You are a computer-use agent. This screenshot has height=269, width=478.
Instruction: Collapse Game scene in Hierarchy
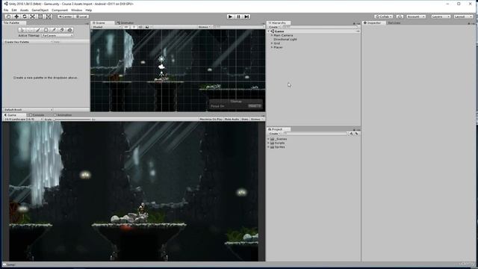tap(269, 31)
